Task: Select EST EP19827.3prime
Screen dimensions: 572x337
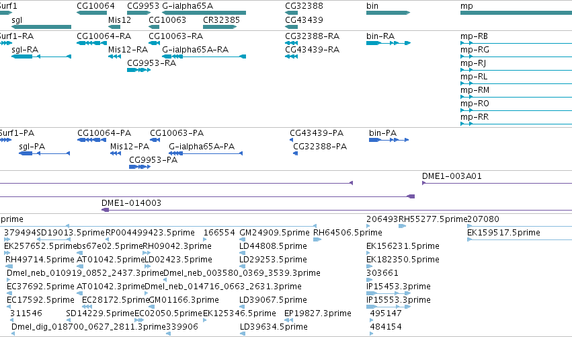Action: click(x=318, y=313)
